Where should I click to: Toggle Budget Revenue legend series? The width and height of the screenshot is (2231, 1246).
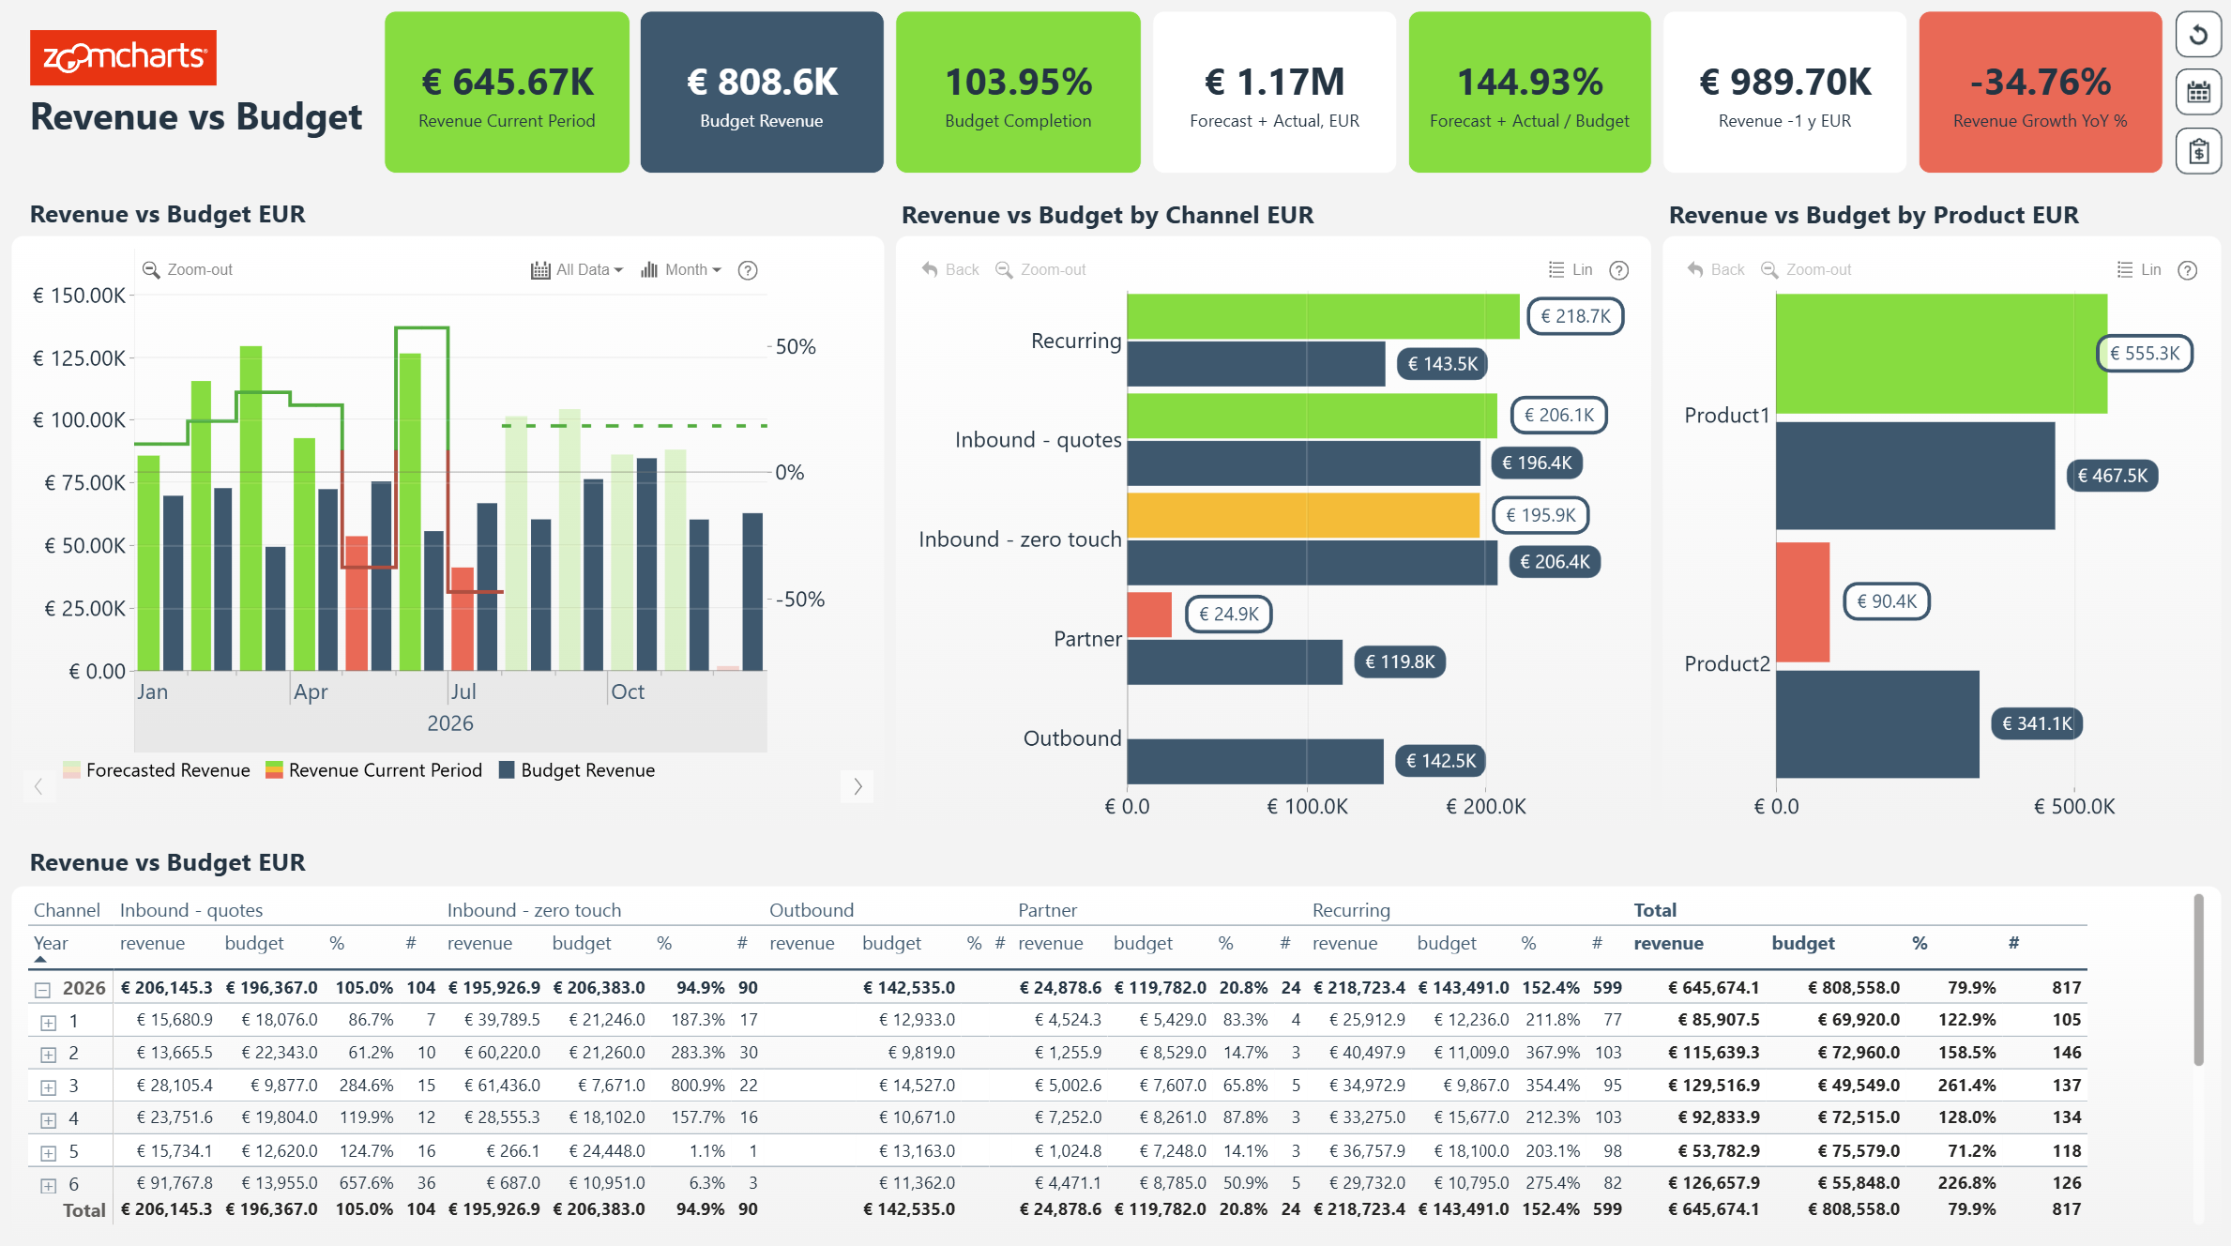coord(577,770)
